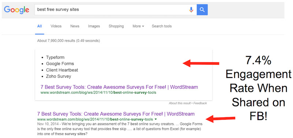Screen dimensions: 293x138
Task: Click the result snippet text dated Nov 10, 2014
Action: pos(120,129)
